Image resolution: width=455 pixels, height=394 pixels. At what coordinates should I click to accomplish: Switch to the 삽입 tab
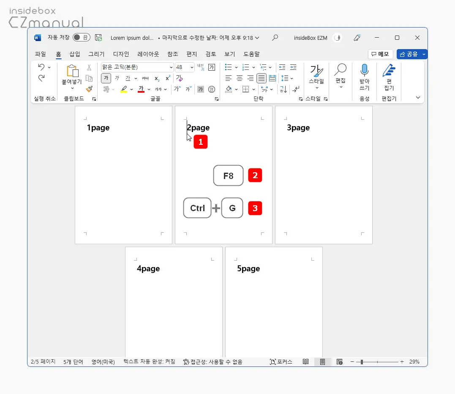click(x=75, y=54)
